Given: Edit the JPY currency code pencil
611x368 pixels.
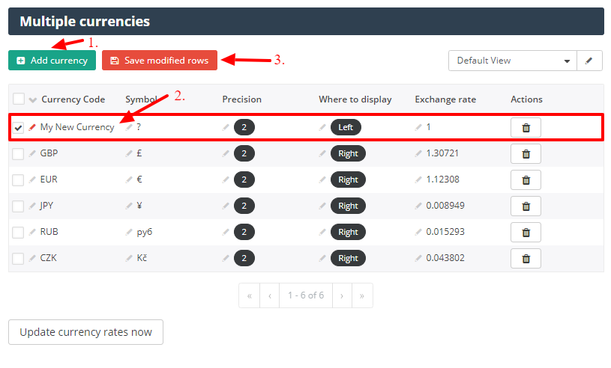Looking at the screenshot, I should 32,206.
